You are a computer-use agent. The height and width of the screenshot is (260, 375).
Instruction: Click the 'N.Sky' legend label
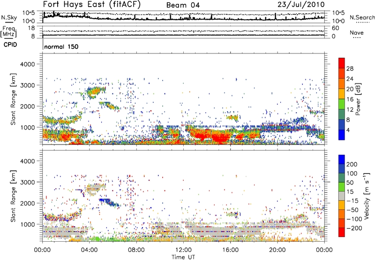(9, 17)
